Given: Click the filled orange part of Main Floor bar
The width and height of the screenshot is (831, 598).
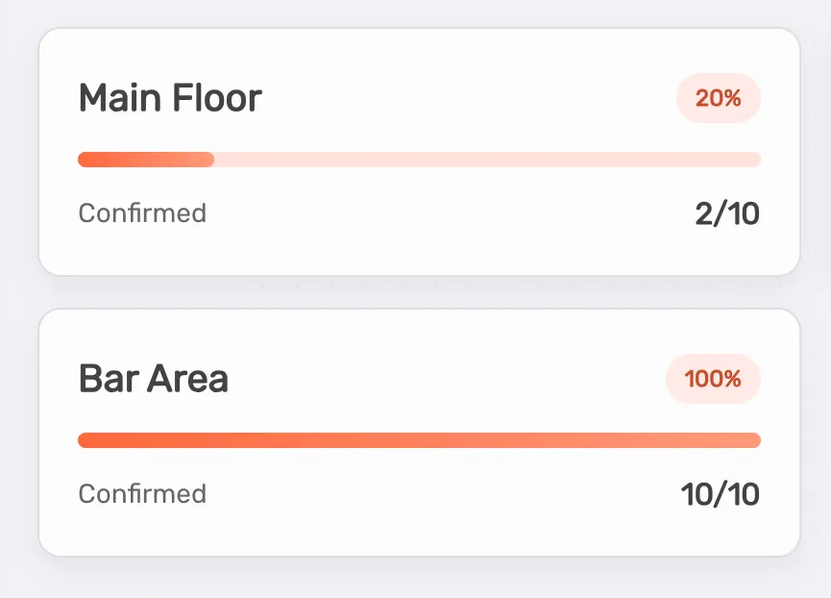Looking at the screenshot, I should (x=145, y=160).
